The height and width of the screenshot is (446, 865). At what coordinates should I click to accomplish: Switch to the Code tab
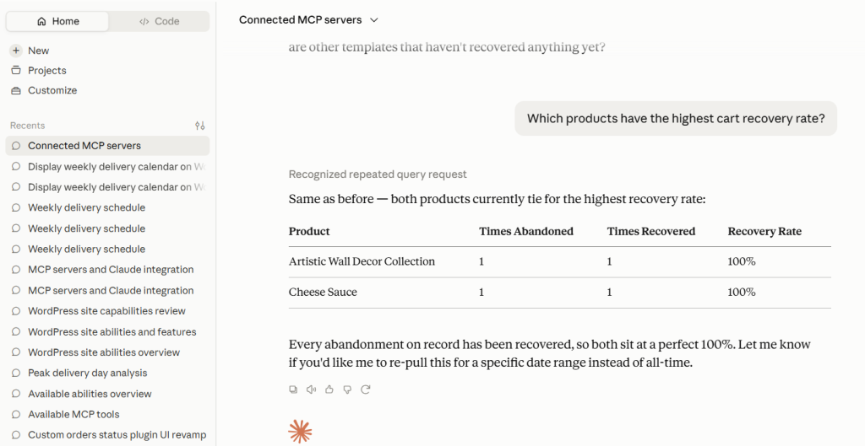tap(159, 21)
